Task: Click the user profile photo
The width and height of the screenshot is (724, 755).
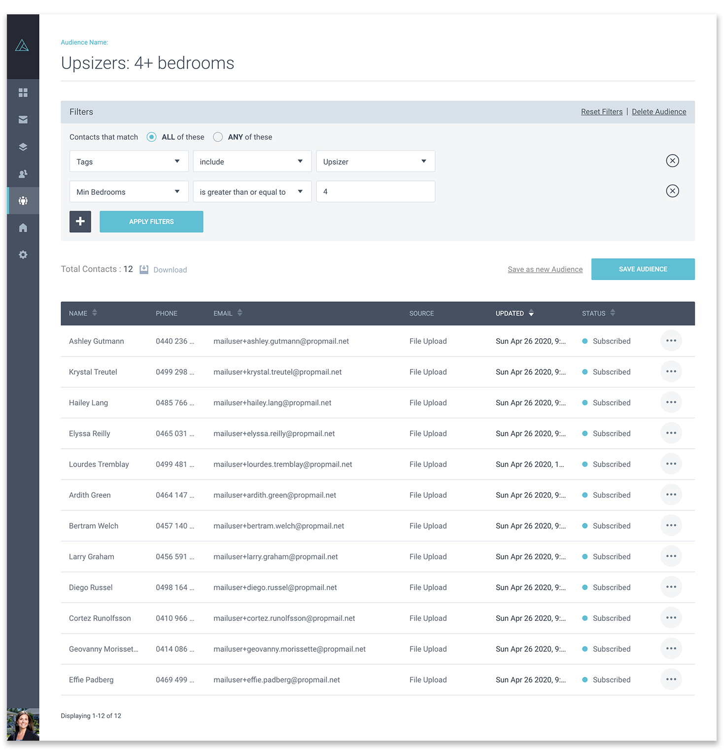Action: click(23, 724)
